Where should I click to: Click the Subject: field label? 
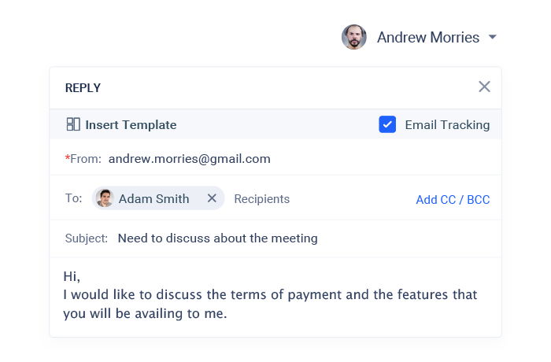(x=86, y=238)
